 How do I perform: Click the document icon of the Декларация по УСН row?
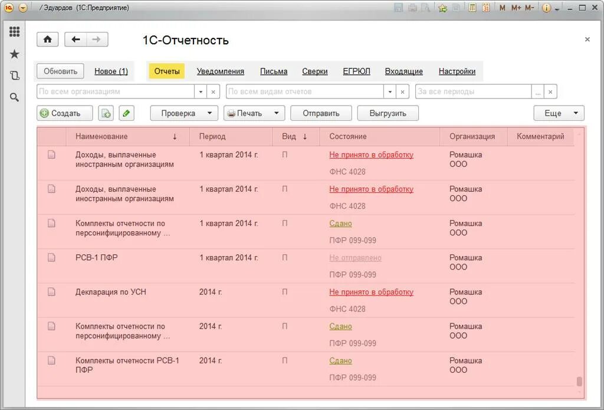[x=51, y=291]
